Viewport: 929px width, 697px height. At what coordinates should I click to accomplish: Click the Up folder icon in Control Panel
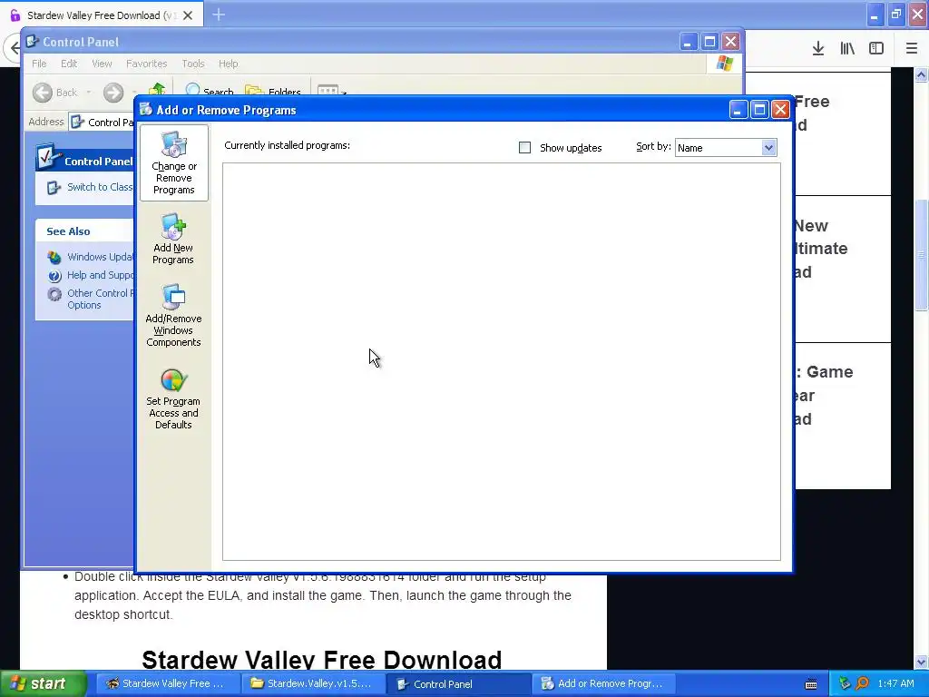pos(156,90)
